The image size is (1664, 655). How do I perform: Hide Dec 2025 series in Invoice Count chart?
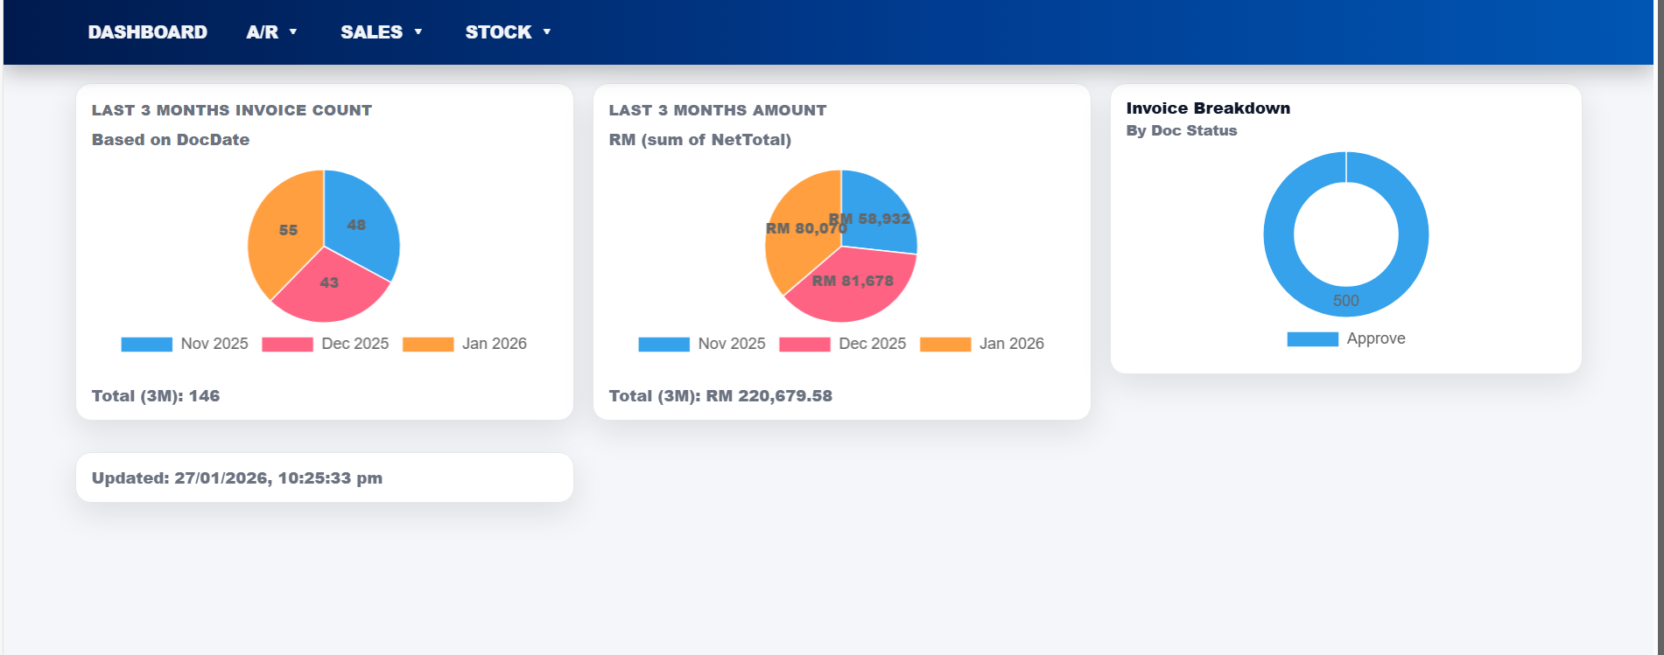click(326, 344)
